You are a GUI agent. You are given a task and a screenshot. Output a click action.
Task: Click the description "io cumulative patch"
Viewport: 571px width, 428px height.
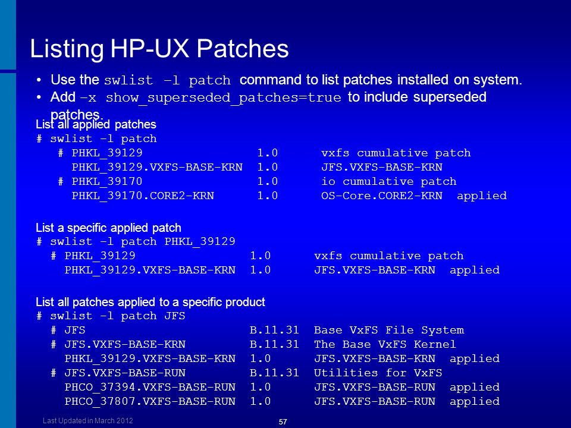(388, 181)
